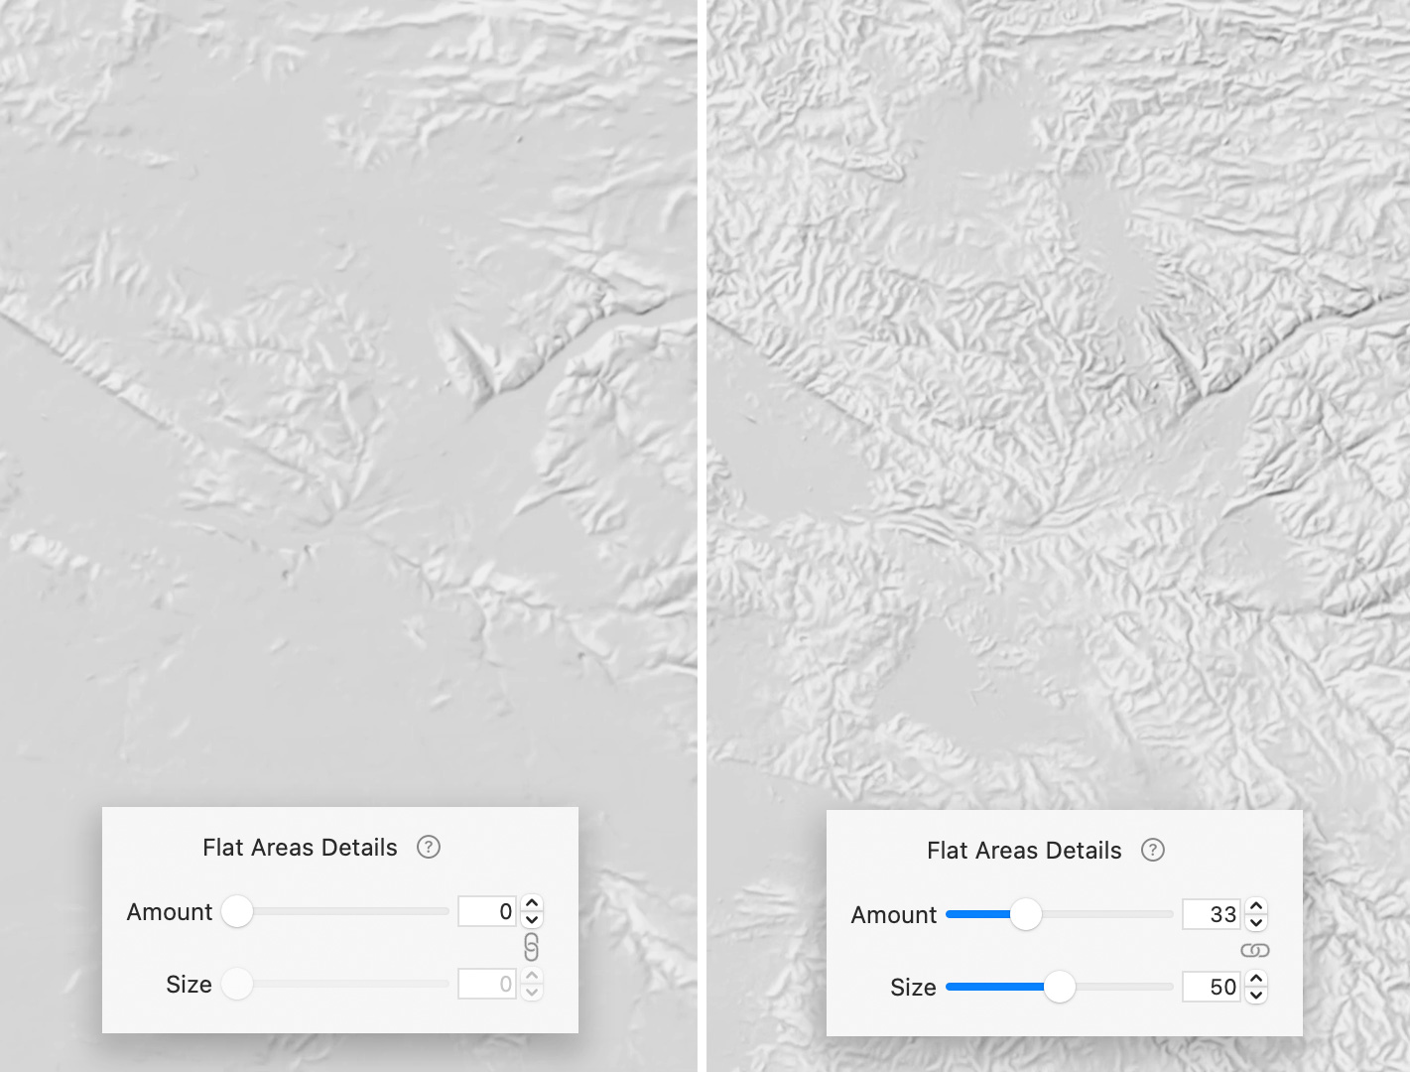The width and height of the screenshot is (1410, 1072).
Task: Increase Amount with up stepper in left panel
Action: coord(532,904)
